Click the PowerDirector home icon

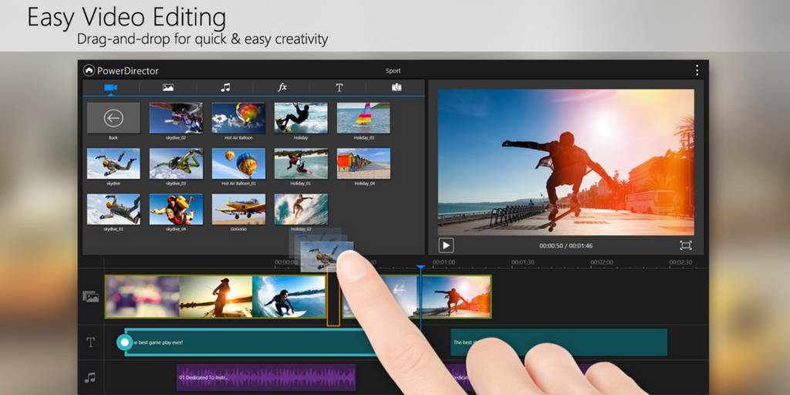89,70
